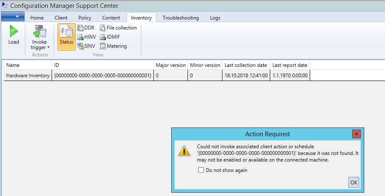The image size is (385, 196).
Task: Click the green Load button
Action: [13, 35]
